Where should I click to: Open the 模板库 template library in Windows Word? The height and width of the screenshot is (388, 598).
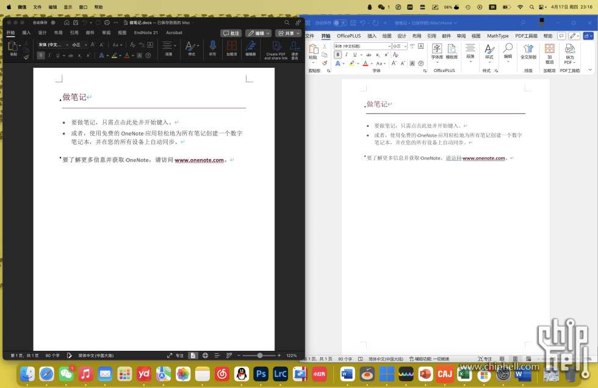click(452, 51)
